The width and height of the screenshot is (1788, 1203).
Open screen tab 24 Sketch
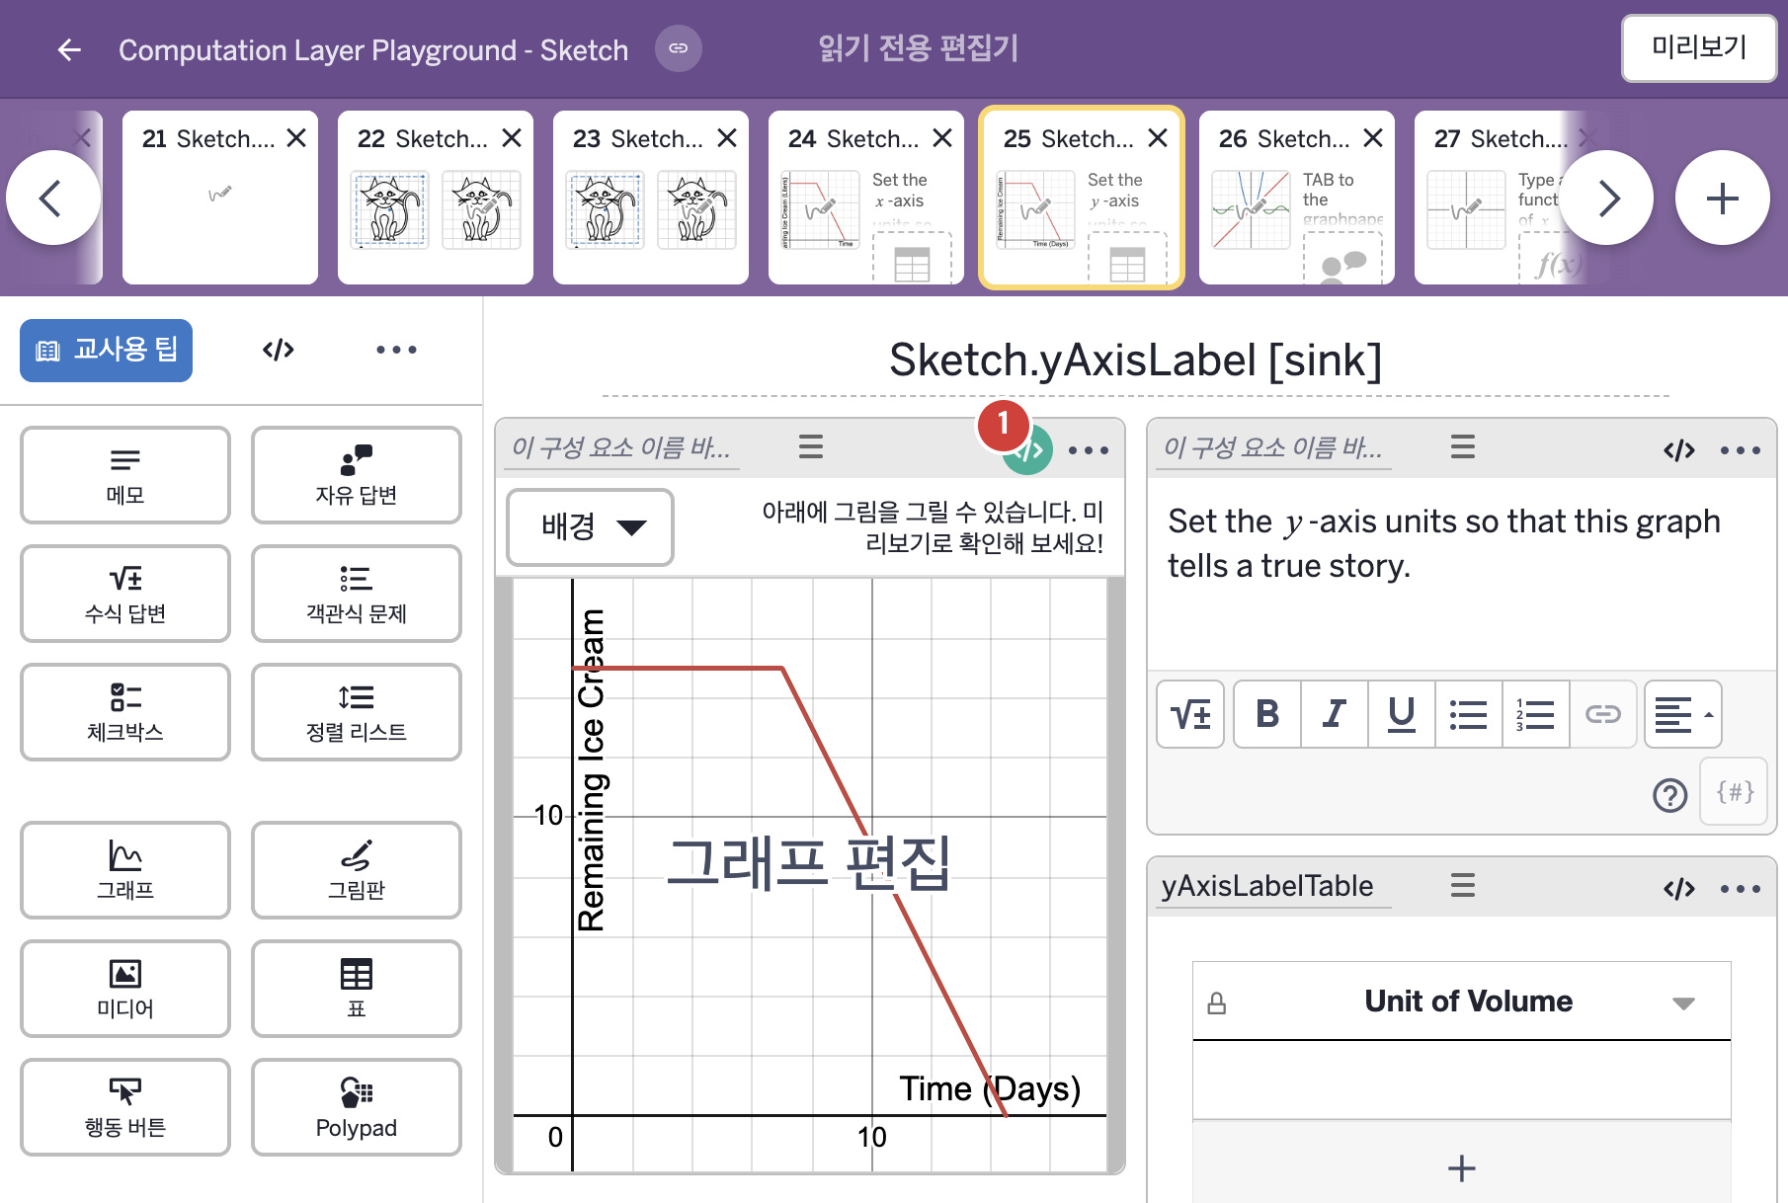click(x=865, y=198)
